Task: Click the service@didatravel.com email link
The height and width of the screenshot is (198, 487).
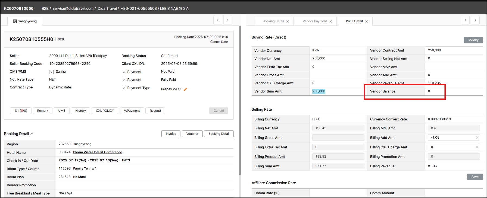Action: (x=73, y=8)
